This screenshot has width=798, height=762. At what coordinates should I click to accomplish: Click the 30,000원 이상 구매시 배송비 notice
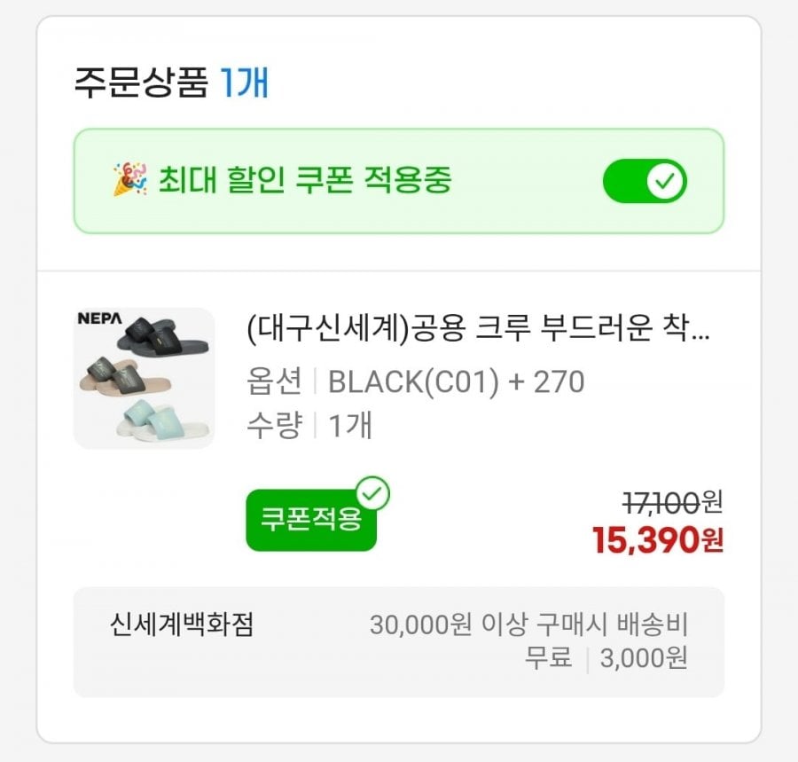click(x=528, y=625)
